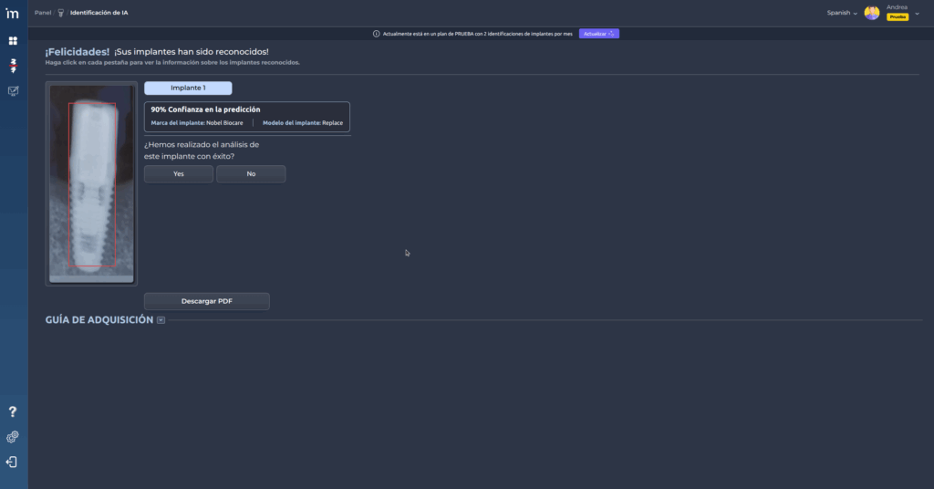Screen dimensions: 934x489
Task: Click the Descargar PDF button
Action: coord(207,301)
